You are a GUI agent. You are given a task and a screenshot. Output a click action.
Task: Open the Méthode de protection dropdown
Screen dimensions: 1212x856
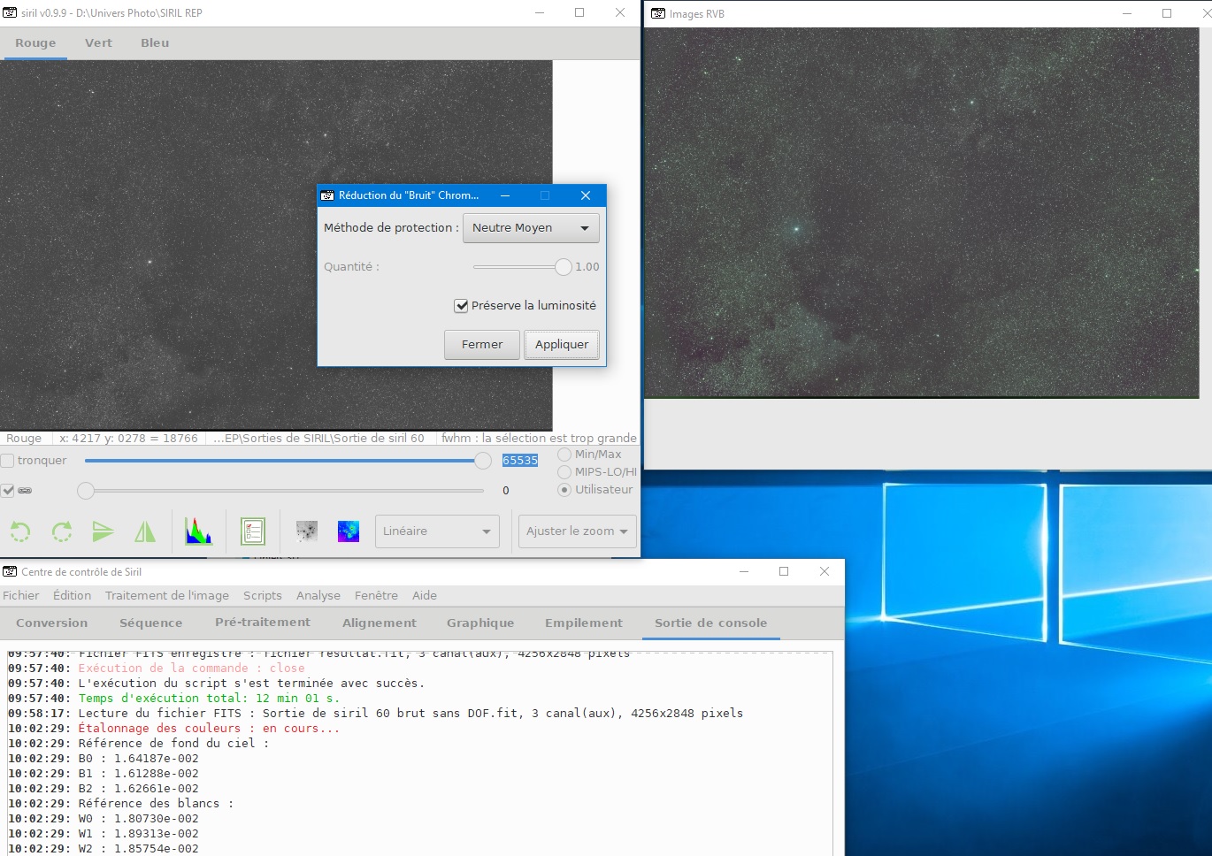[x=531, y=228]
